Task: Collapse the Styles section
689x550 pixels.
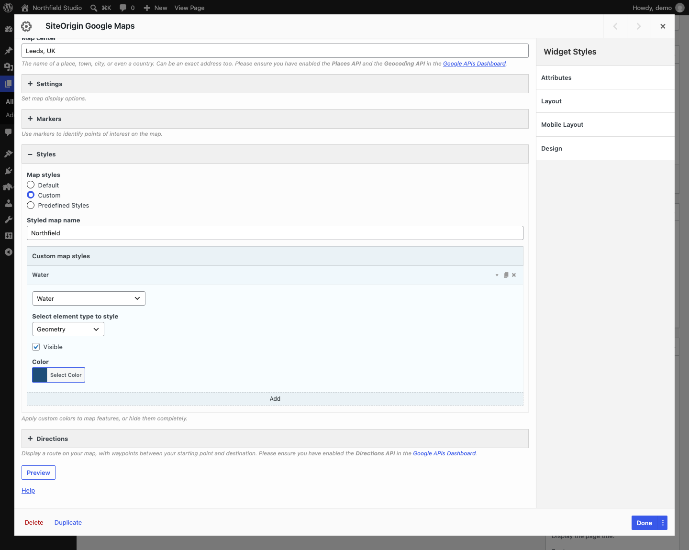Action: (275, 154)
